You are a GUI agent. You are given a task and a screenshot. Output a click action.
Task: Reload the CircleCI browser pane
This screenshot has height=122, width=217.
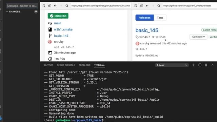click(x=67, y=6)
